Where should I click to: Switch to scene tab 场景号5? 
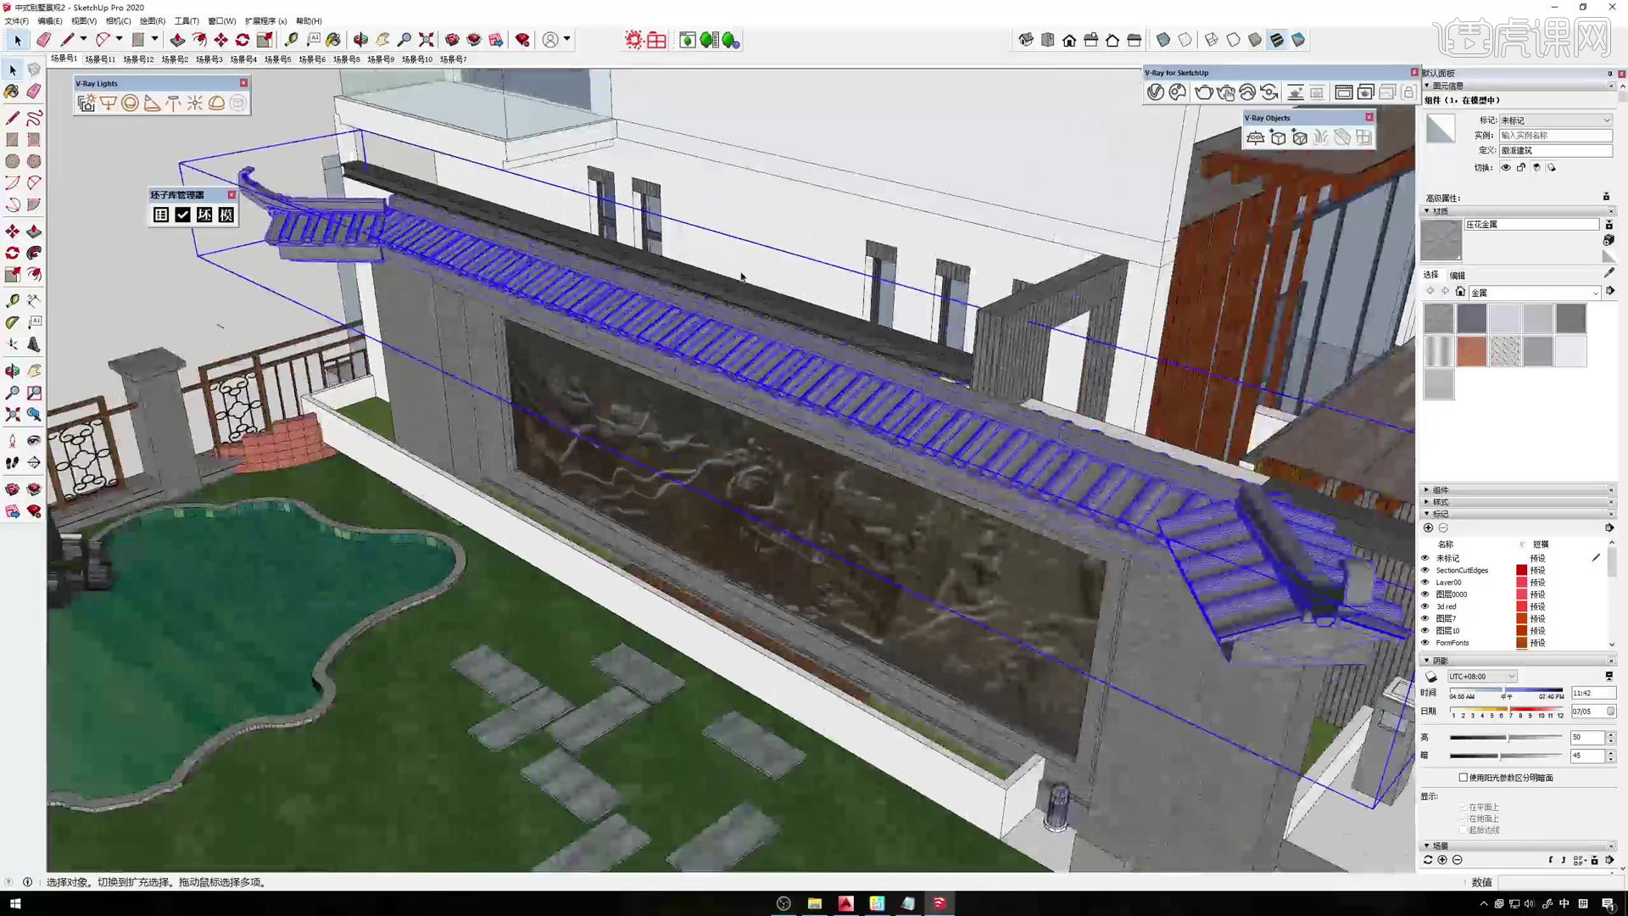pyautogui.click(x=277, y=59)
